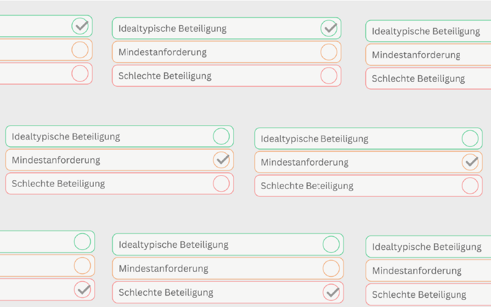Toggle checked Mindestanforderung circle in middle-right group

[x=470, y=162]
